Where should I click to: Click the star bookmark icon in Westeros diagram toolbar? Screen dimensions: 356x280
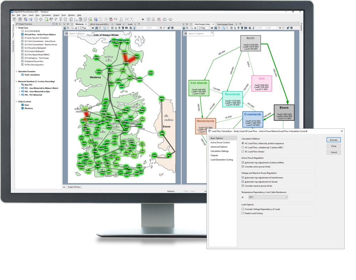tap(93, 28)
